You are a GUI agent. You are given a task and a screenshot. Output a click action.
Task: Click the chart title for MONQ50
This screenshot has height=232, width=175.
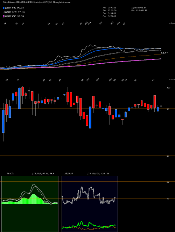pos(36,2)
